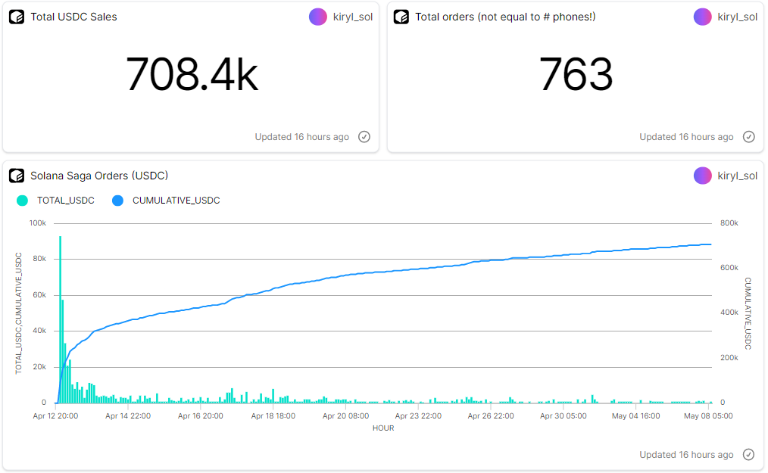Click the Solana Saga Orders card logo icon
The height and width of the screenshot is (473, 768).
coord(17,176)
